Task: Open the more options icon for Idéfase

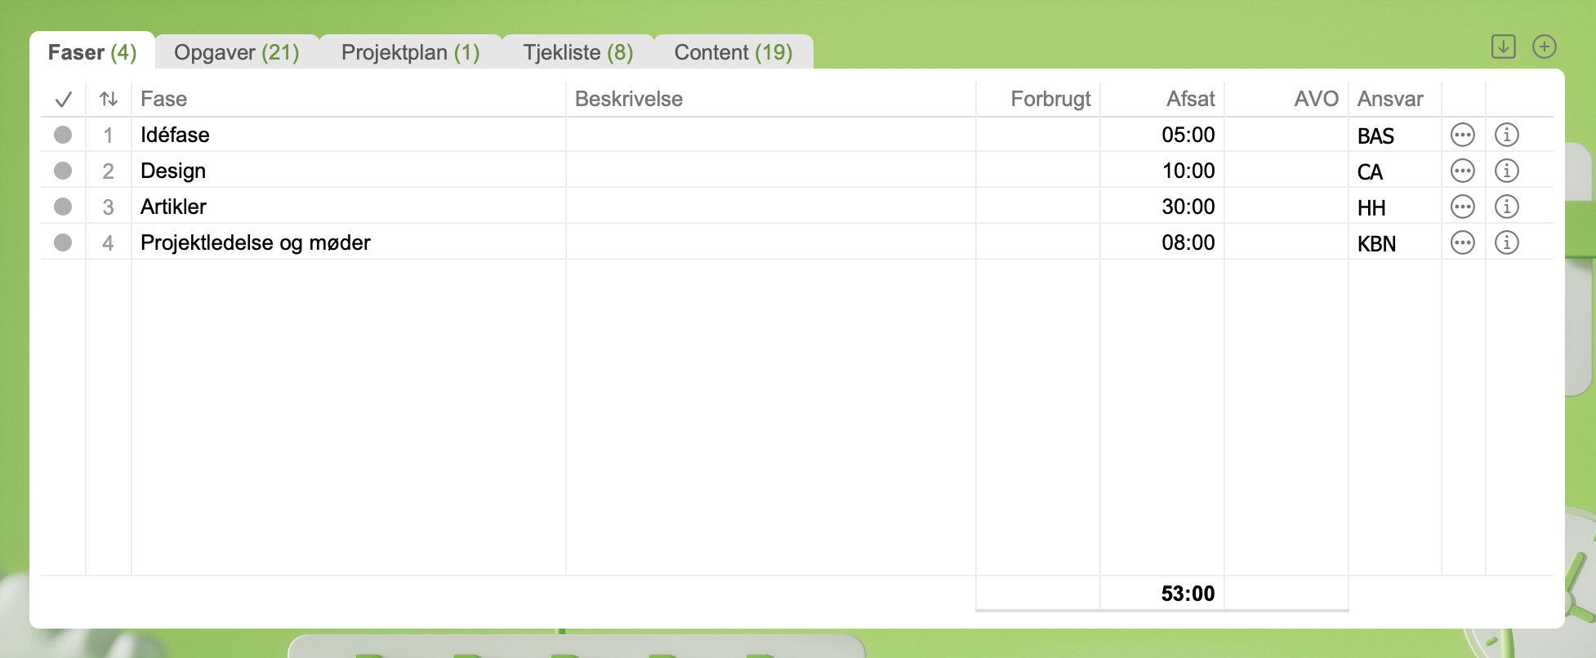Action: pos(1462,135)
